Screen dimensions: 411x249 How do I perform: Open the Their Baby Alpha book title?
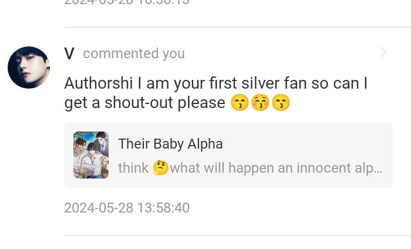coord(170,144)
